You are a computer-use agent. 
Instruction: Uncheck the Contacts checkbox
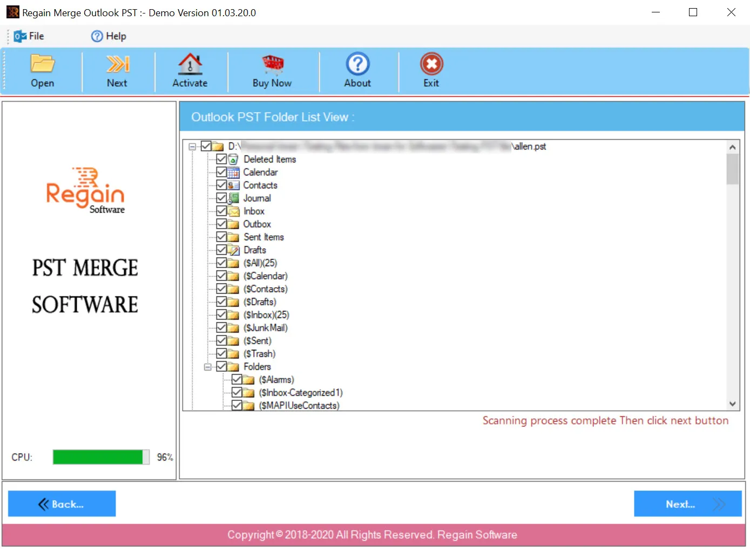221,185
